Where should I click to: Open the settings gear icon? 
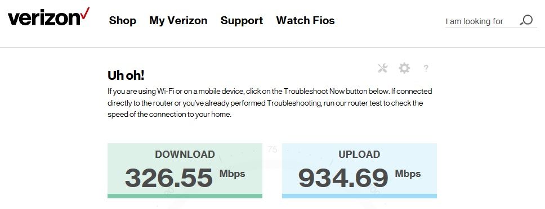[x=404, y=69]
